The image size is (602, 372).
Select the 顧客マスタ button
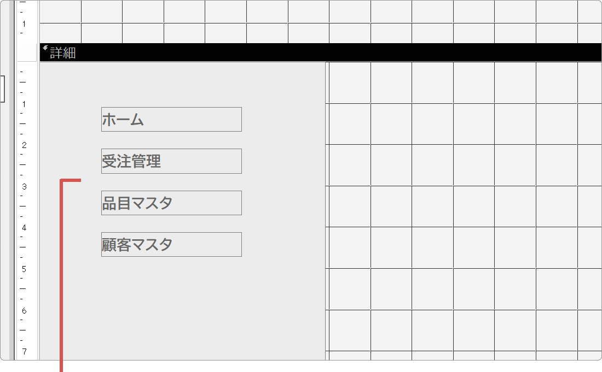171,244
